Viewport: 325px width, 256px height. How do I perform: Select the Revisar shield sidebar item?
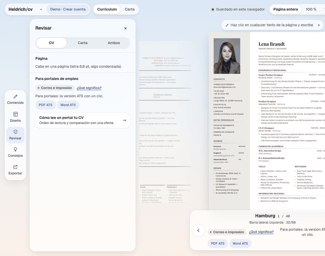(x=15, y=135)
